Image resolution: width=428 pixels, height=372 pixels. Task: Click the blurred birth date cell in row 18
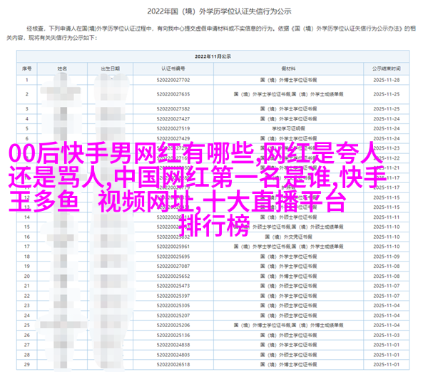(x=111, y=257)
